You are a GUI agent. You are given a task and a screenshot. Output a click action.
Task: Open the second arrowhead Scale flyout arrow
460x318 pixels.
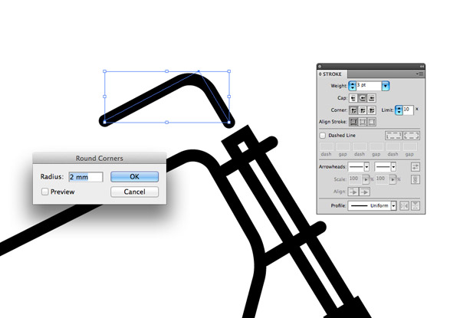pyautogui.click(x=393, y=179)
